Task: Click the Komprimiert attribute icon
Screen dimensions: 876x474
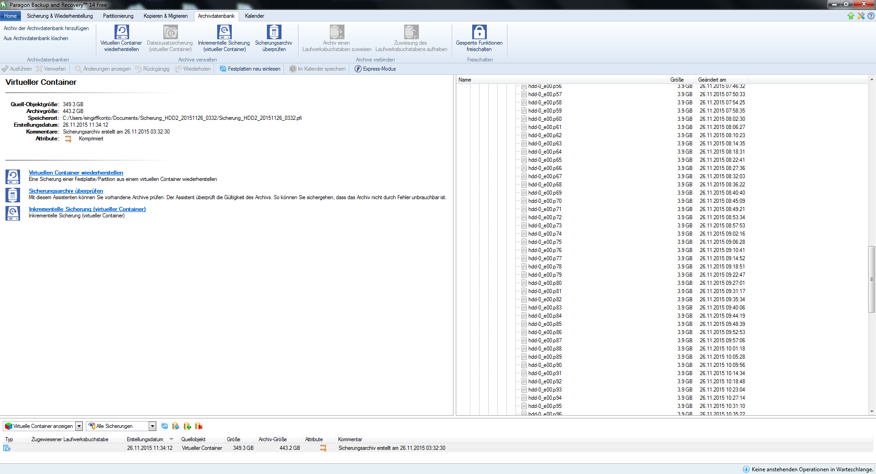Action: point(68,139)
